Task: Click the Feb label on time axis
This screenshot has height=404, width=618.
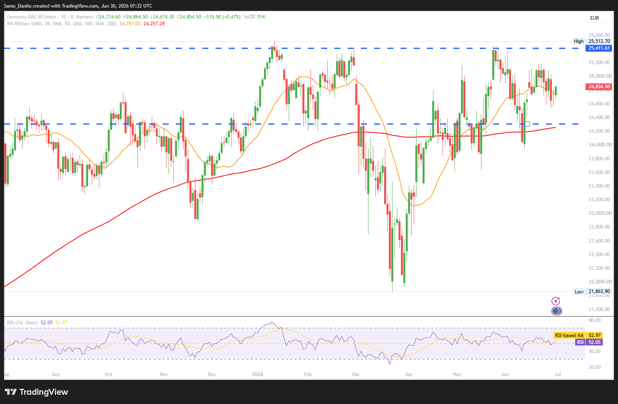Action: (x=308, y=374)
